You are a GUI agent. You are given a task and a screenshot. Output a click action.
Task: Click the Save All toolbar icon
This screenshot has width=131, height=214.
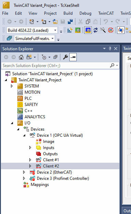click(70, 22)
